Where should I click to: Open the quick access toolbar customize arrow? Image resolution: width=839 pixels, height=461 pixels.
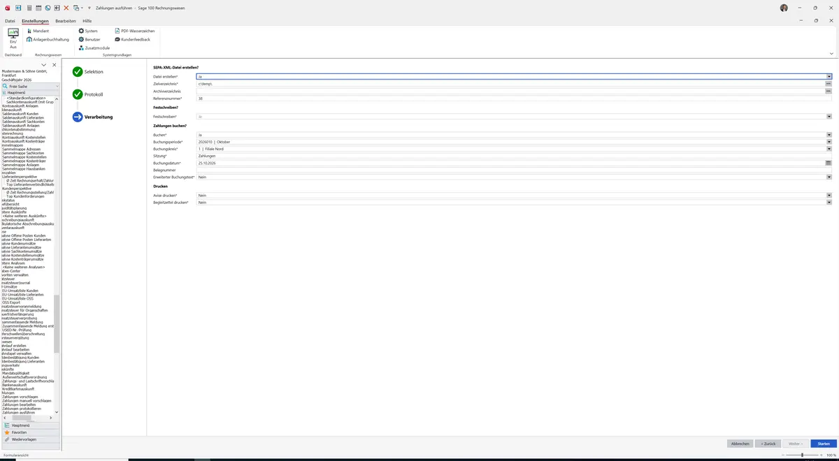click(x=89, y=8)
